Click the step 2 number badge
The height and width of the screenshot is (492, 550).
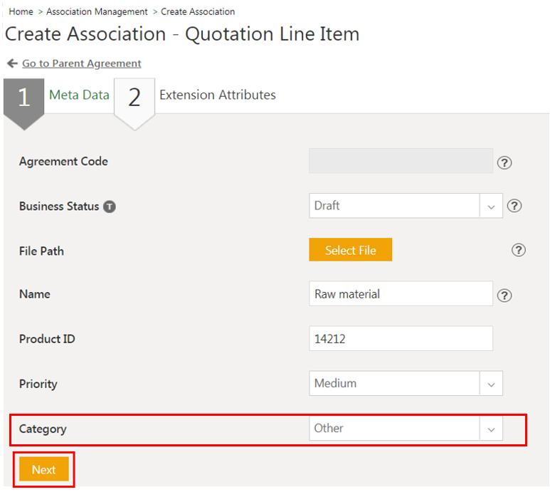[134, 98]
